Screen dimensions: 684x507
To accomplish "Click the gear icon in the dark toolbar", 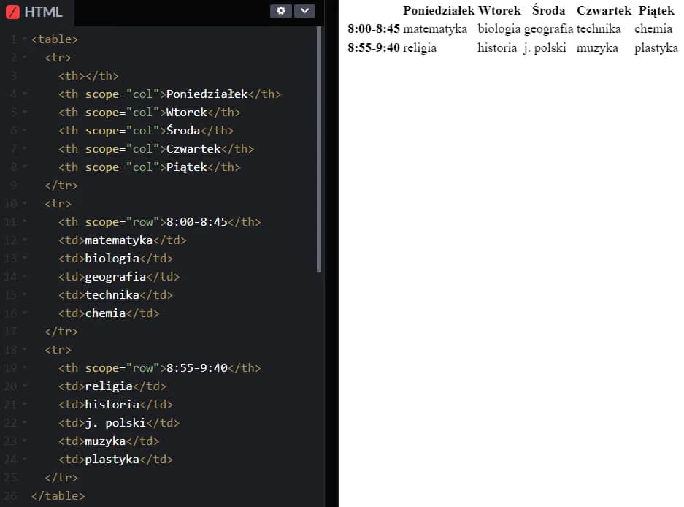I will pos(280,11).
